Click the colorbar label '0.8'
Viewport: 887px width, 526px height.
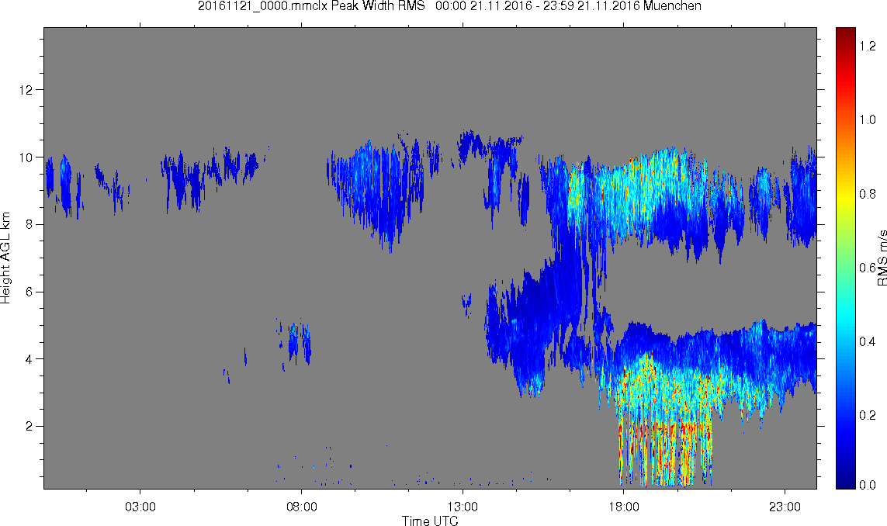(x=867, y=194)
